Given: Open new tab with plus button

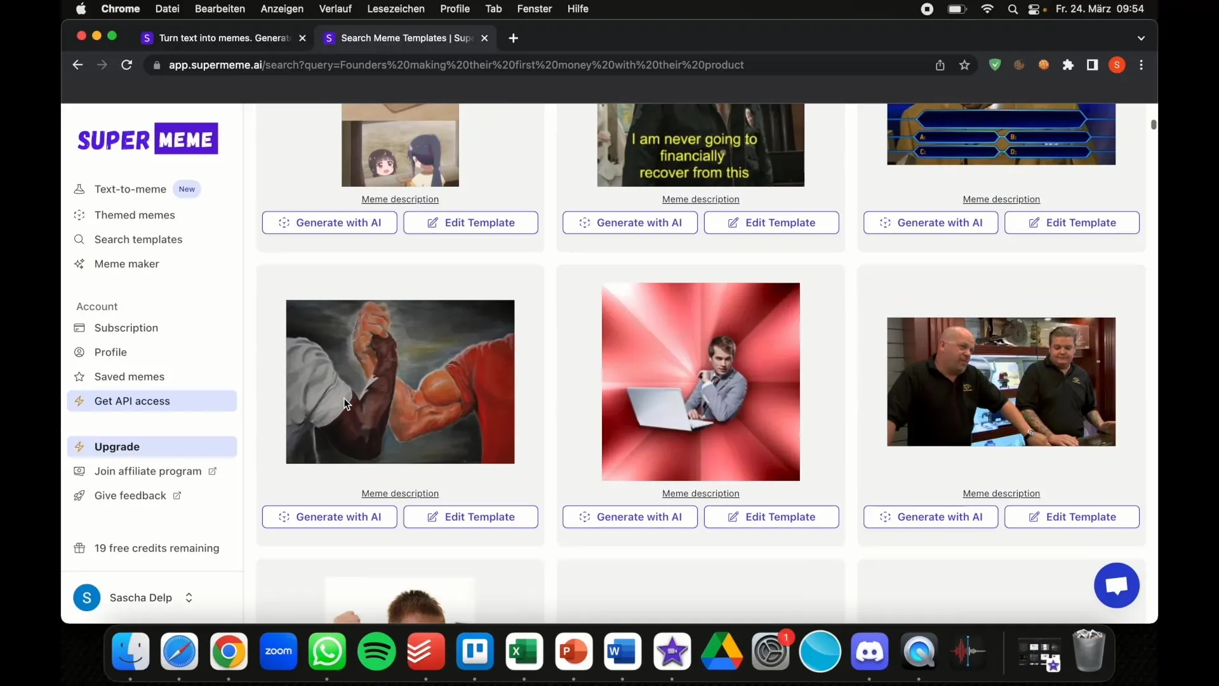Looking at the screenshot, I should 513,37.
